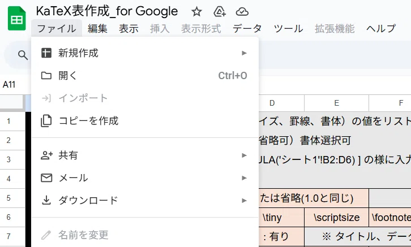
Task: Select 新規作成 menu entry
Action: click(145, 53)
